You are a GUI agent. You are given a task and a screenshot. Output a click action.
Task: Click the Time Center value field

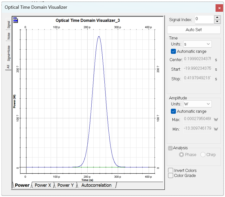tap(197, 60)
